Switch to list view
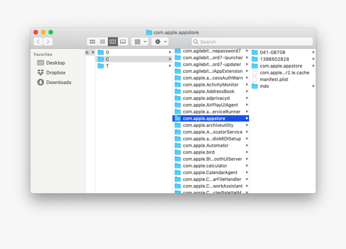This screenshot has width=346, height=249. click(102, 42)
